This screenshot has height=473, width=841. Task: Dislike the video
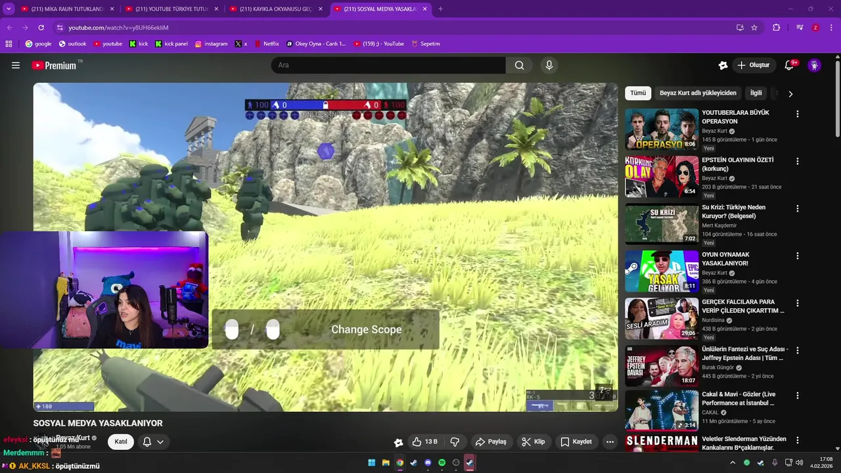tap(455, 441)
